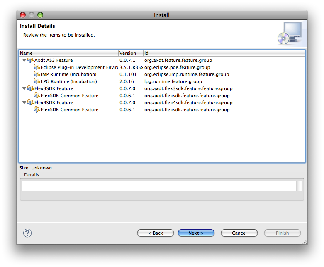Screen dimensions: 324x267
Task: Click the org.eclipse.imp.runtime.feature.group id
Action: [x=187, y=74]
